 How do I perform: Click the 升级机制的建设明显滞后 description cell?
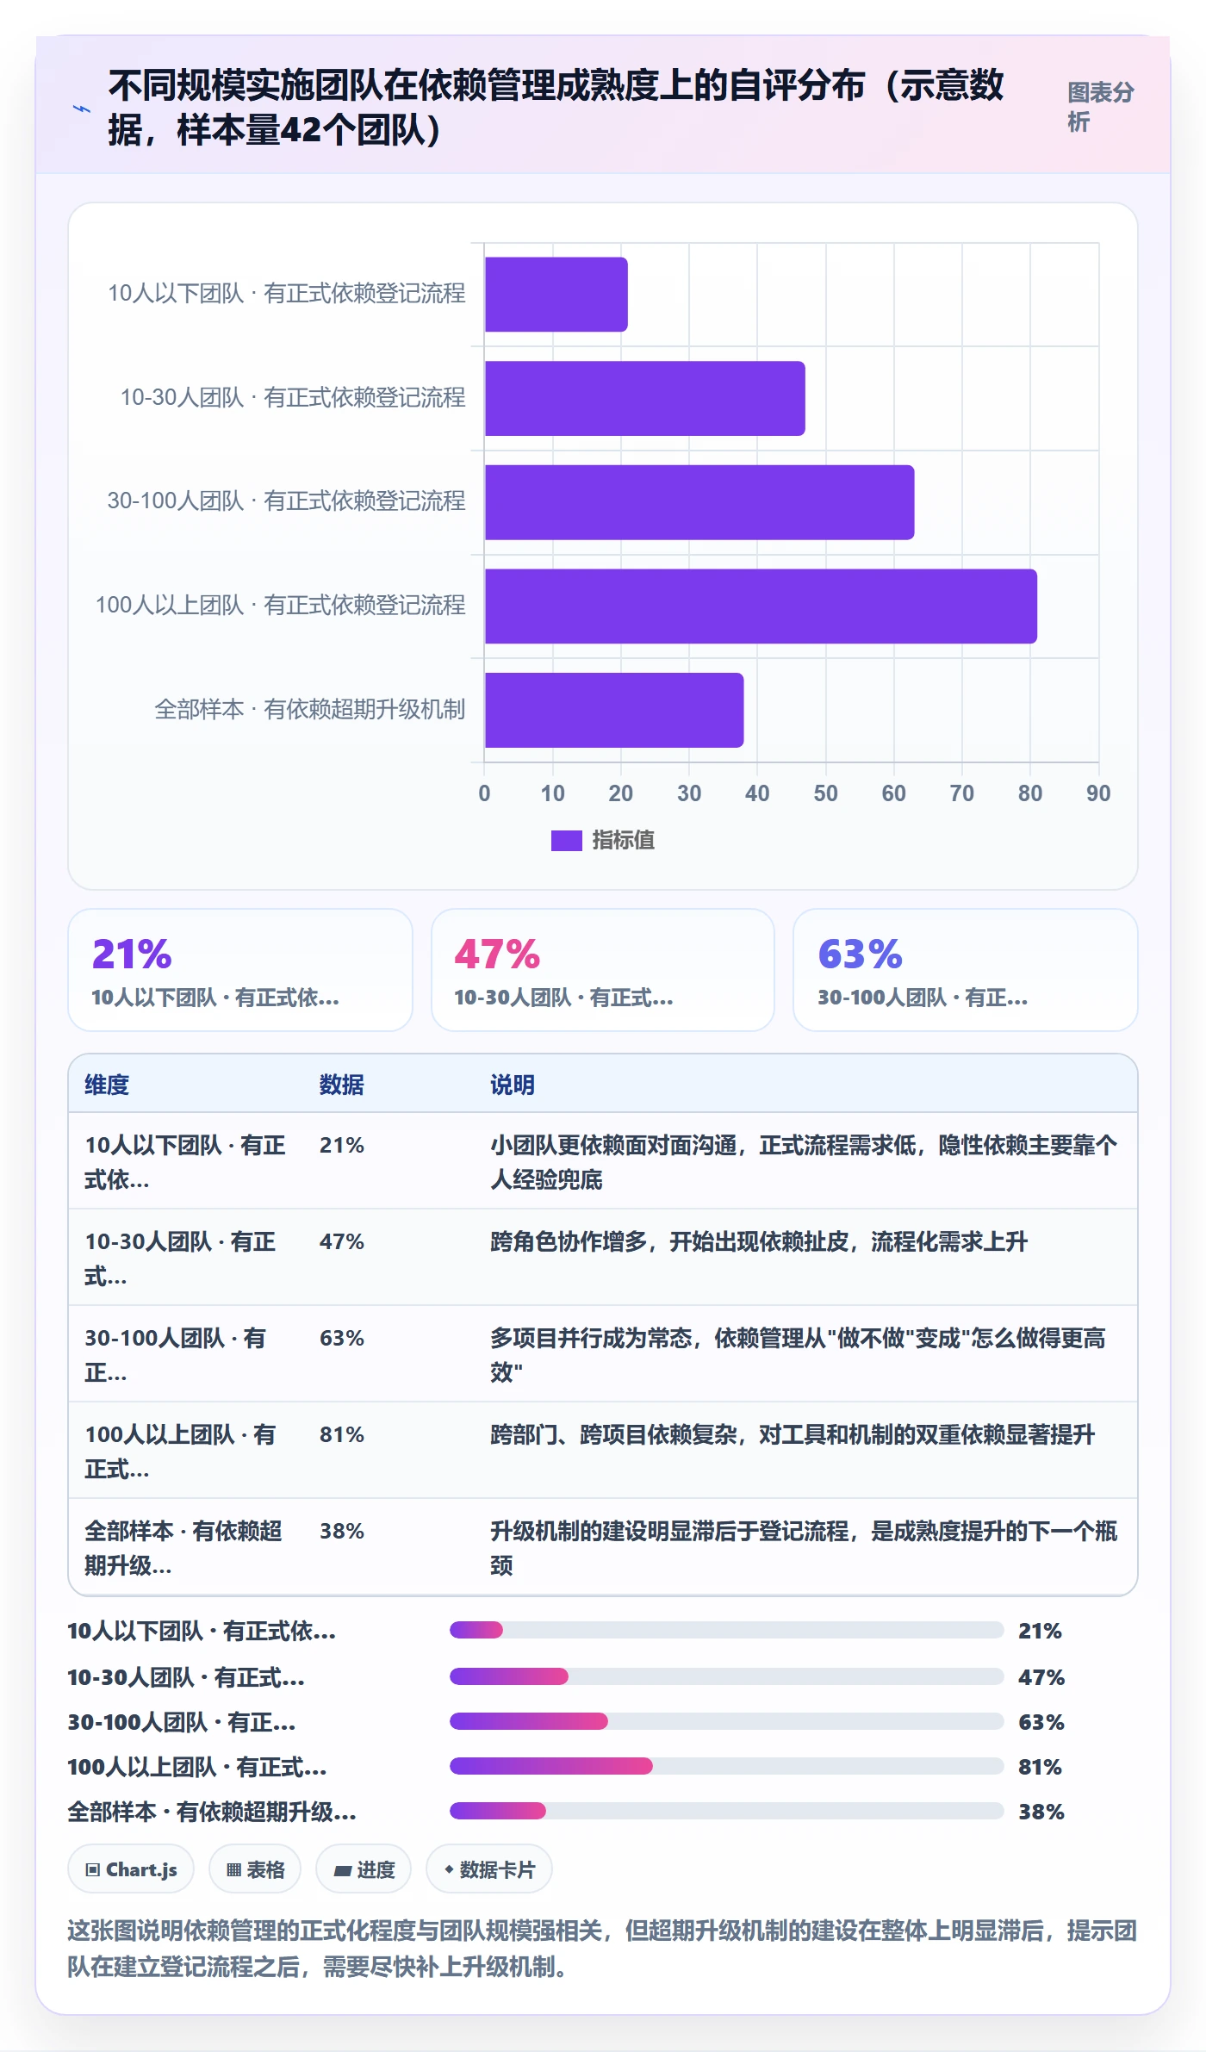[x=804, y=1548]
